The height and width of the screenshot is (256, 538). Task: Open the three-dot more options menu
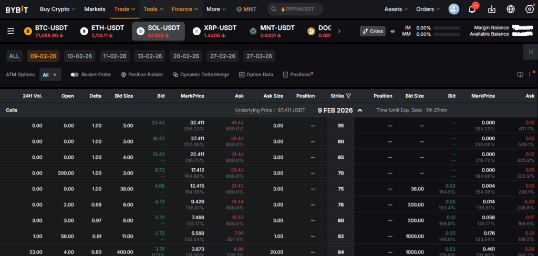[530, 75]
